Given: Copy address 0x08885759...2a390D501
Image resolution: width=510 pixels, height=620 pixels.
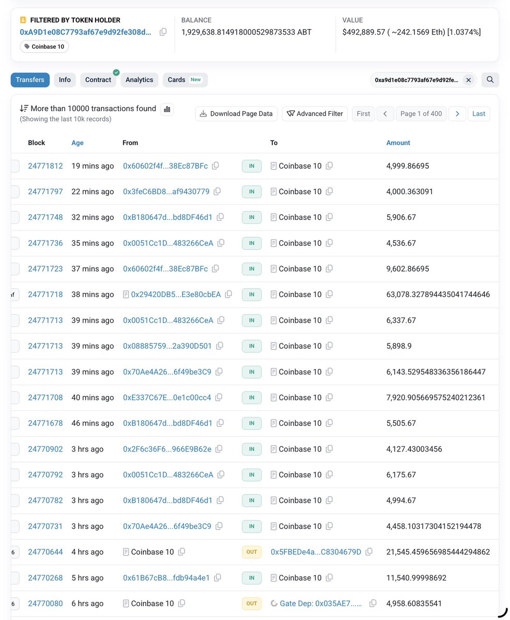Looking at the screenshot, I should click(x=220, y=346).
